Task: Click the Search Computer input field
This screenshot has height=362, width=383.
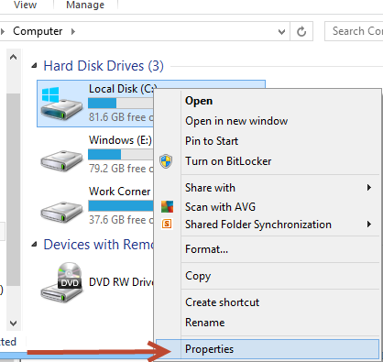Action: [x=354, y=31]
